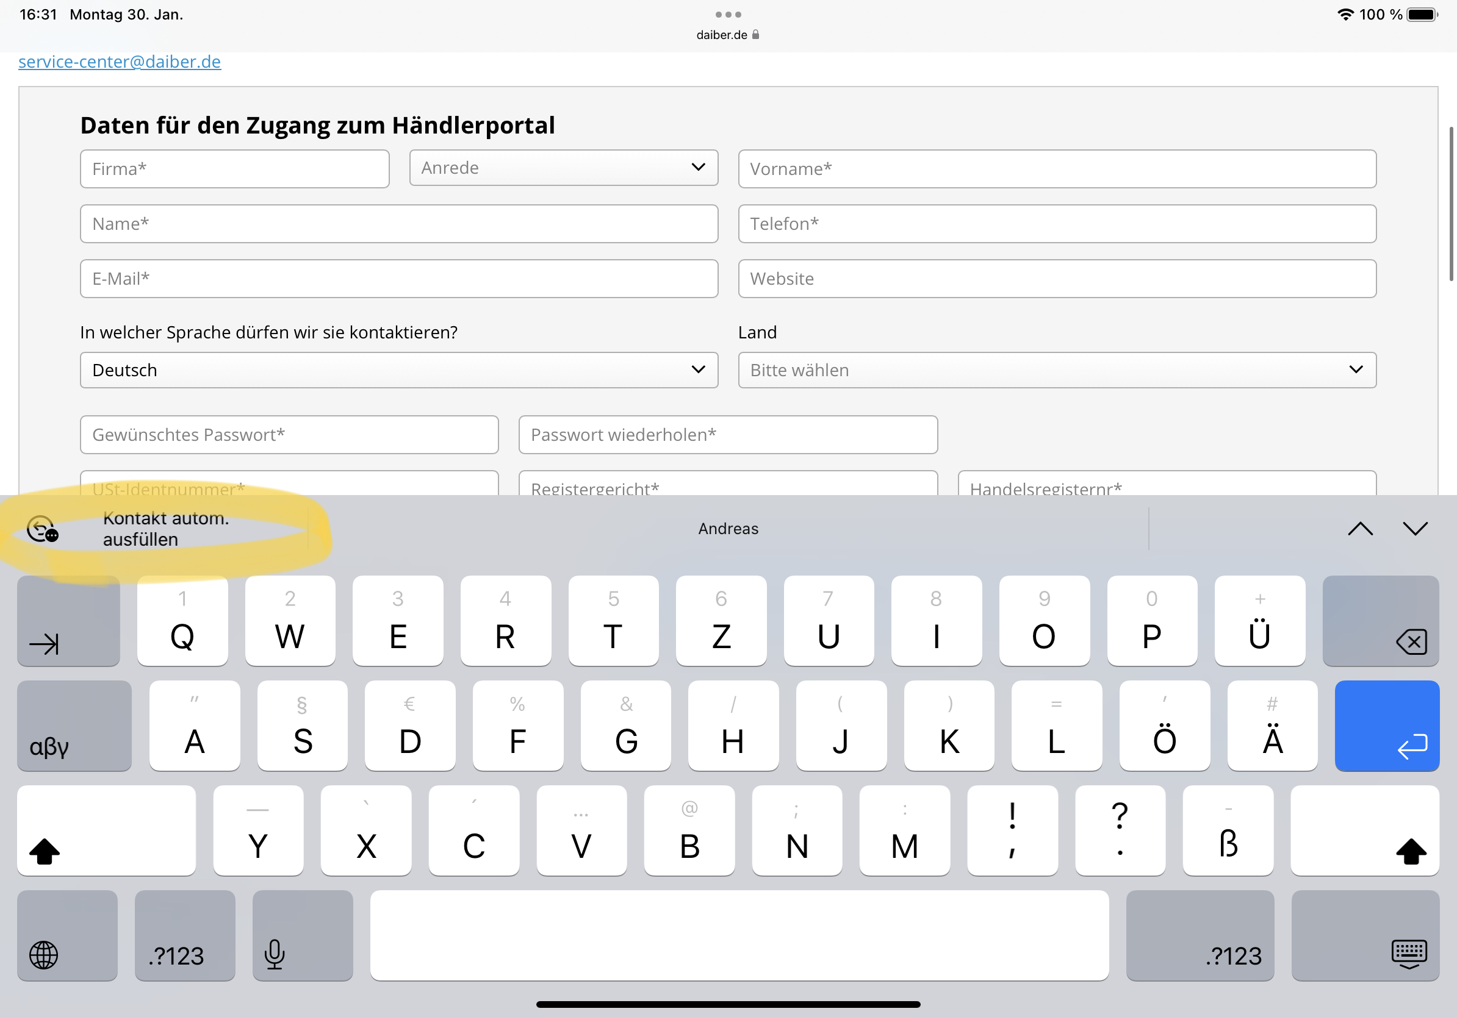Tap the hide keyboard key

[x=1365, y=935]
